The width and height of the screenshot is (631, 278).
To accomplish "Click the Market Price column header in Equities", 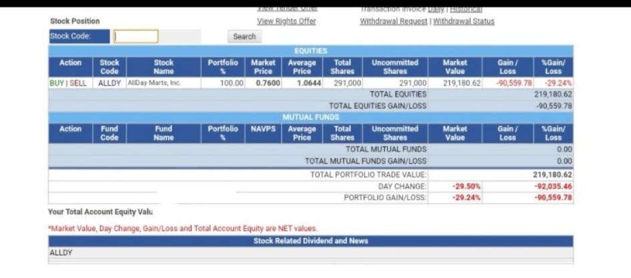I will click(x=263, y=67).
